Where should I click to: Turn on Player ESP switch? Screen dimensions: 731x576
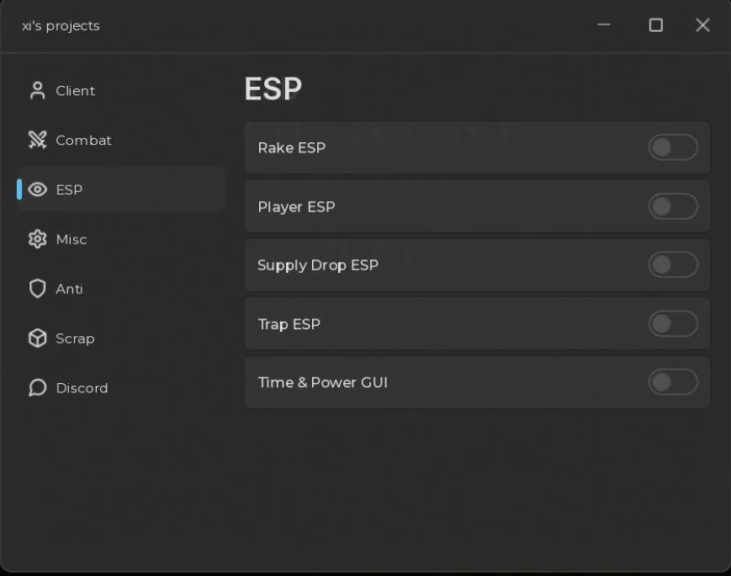click(673, 206)
